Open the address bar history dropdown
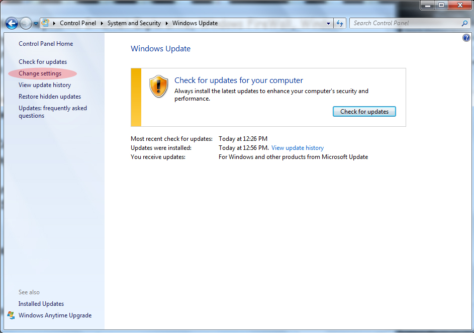Screen dimensions: 474x333 (328, 23)
